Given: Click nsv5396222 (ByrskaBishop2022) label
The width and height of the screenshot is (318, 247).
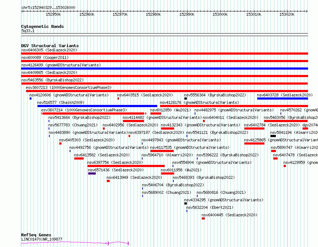Looking at the screenshot, I should pyautogui.click(x=228, y=155).
